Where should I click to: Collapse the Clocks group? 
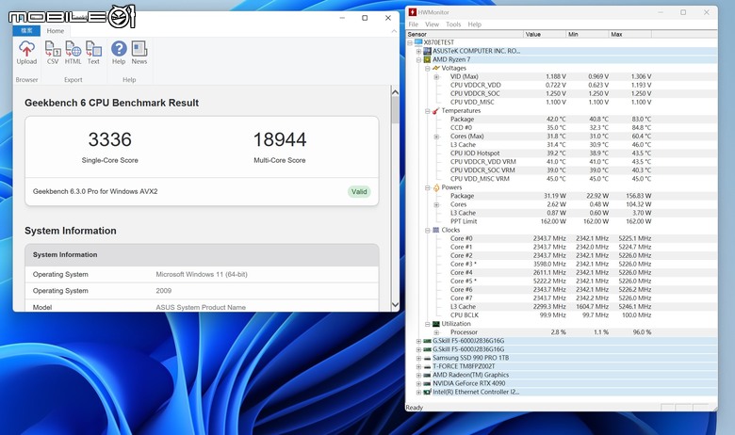point(428,231)
